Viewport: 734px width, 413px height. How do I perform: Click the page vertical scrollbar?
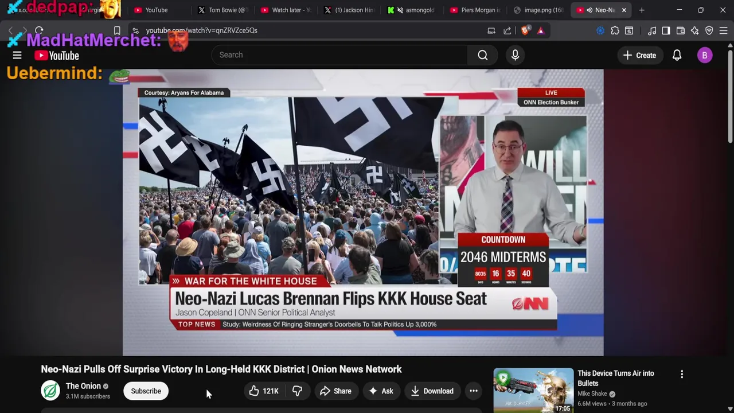point(730,98)
